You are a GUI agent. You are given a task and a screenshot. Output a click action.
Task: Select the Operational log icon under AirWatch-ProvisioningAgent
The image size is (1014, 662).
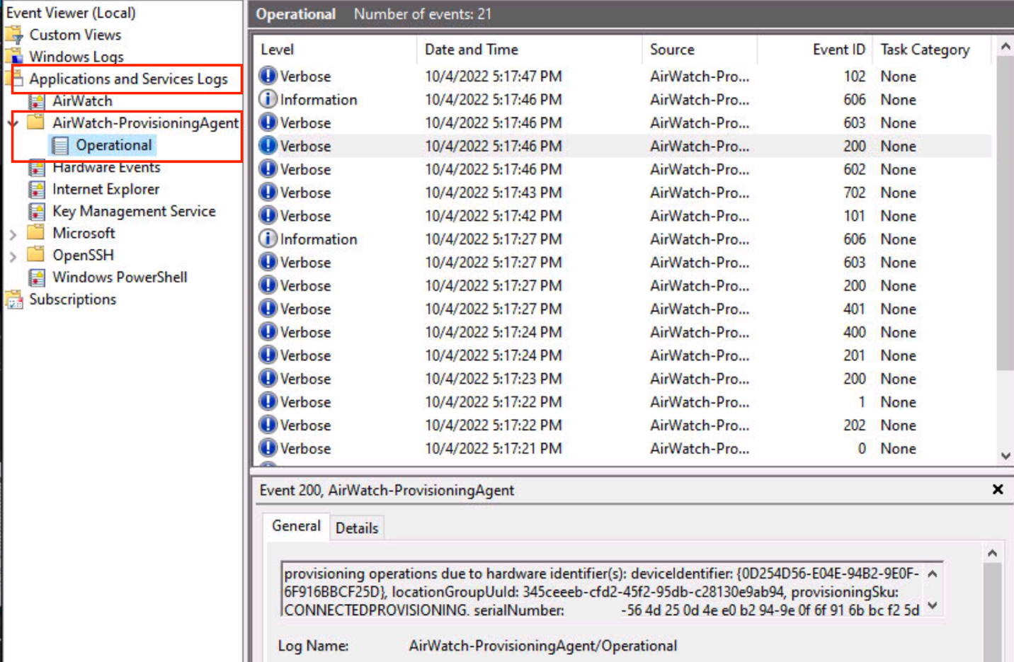(x=62, y=145)
